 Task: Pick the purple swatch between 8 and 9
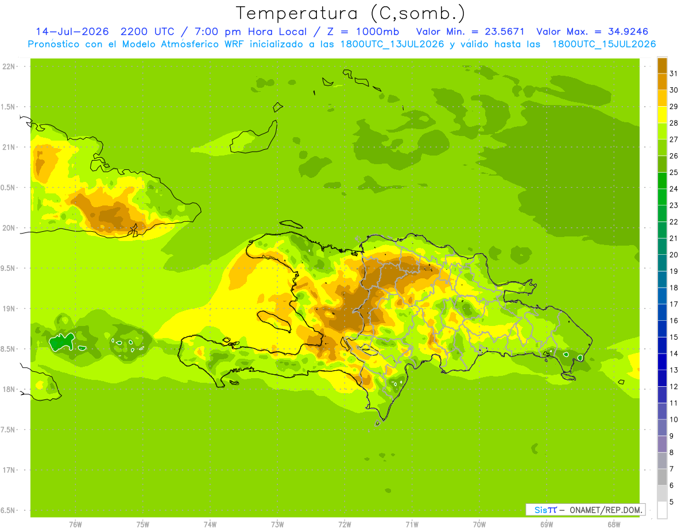tap(662, 444)
